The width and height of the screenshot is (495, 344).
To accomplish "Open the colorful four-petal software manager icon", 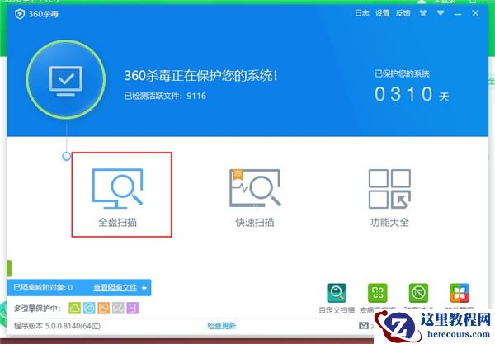I will pyautogui.click(x=460, y=293).
